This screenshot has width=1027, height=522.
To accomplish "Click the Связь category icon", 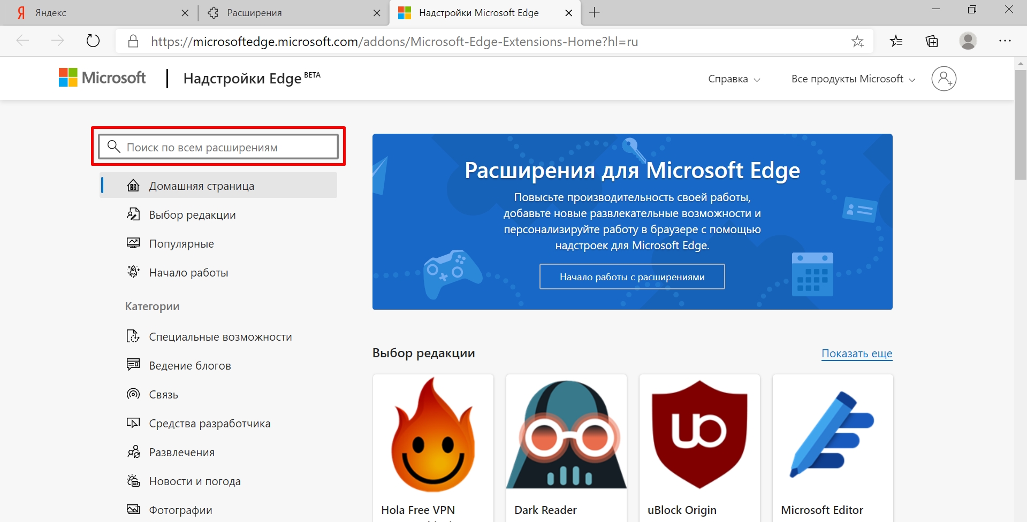I will coord(133,394).
